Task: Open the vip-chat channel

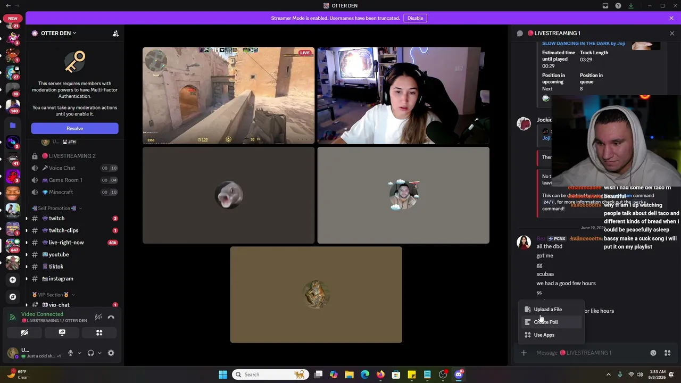Action: [x=74, y=305]
